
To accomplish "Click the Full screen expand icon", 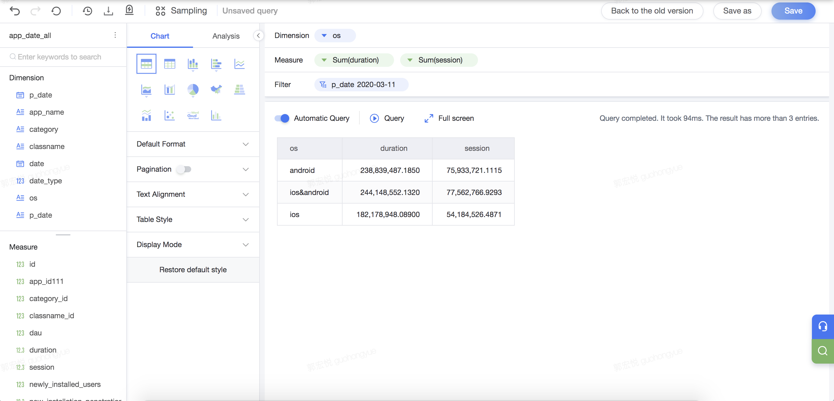I will (x=429, y=118).
